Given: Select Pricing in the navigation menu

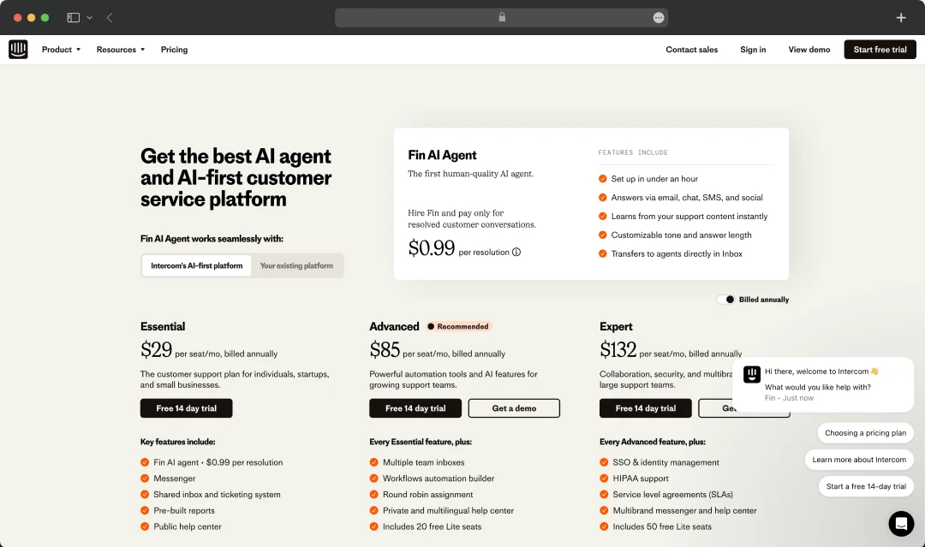Looking at the screenshot, I should (x=174, y=49).
